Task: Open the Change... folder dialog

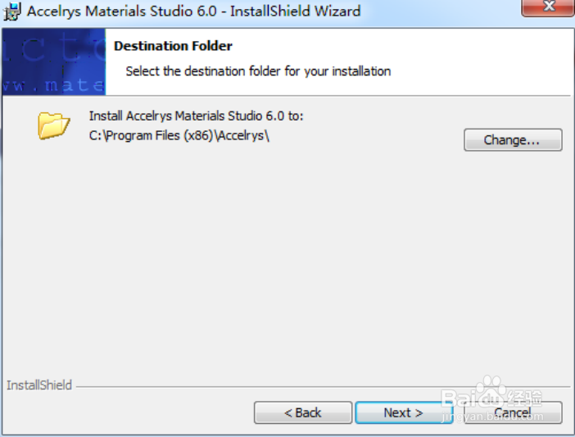Action: pyautogui.click(x=513, y=140)
